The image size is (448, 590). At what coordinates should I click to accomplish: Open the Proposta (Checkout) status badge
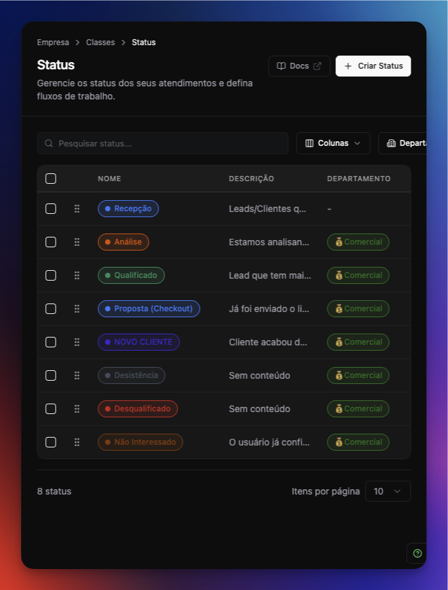149,309
